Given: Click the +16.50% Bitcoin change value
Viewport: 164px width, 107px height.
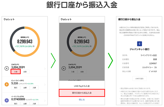Looking at the screenshot, I should tap(30, 84).
